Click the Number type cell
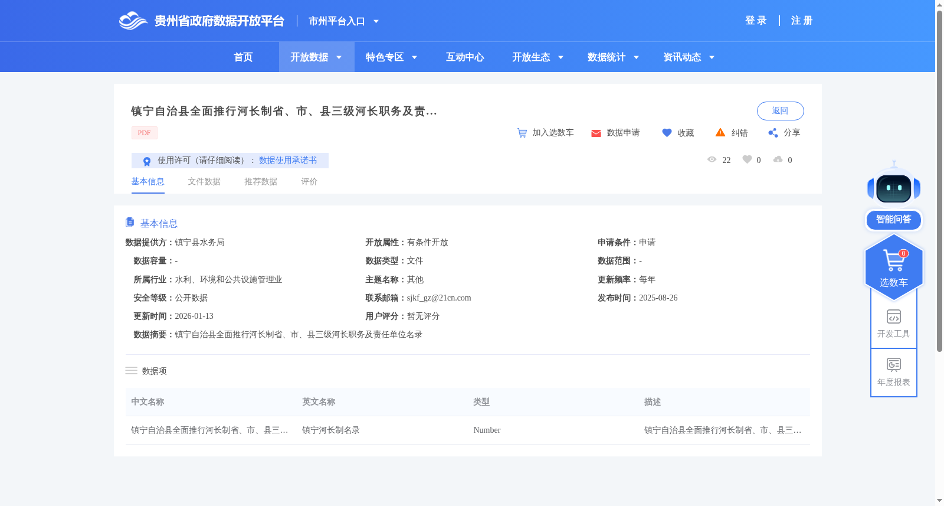Image resolution: width=944 pixels, height=506 pixels. (487, 430)
